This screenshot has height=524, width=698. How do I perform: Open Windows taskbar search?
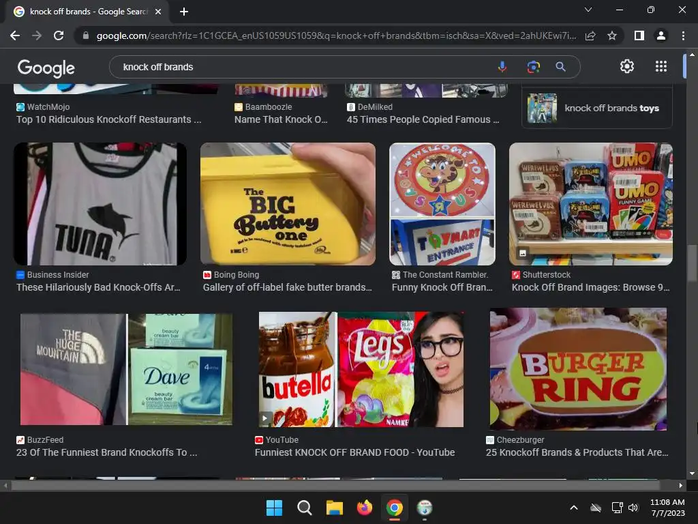point(305,508)
